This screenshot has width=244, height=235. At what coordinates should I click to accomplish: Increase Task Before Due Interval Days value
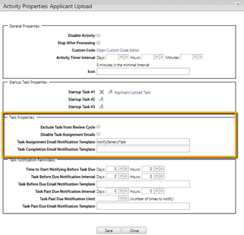(x=126, y=177)
